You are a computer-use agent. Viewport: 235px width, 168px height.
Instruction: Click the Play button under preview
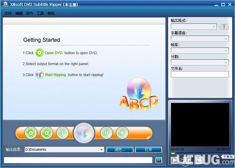(x=175, y=160)
